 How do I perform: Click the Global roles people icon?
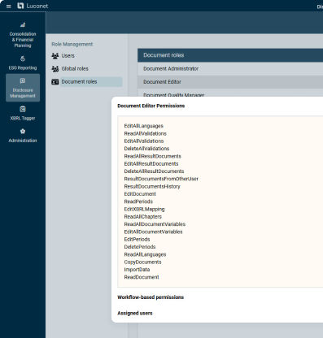[55, 69]
